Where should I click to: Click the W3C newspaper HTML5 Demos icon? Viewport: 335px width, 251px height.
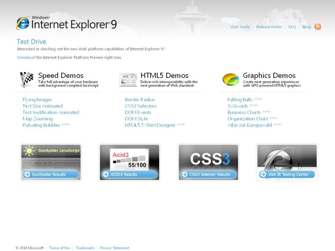[128, 80]
